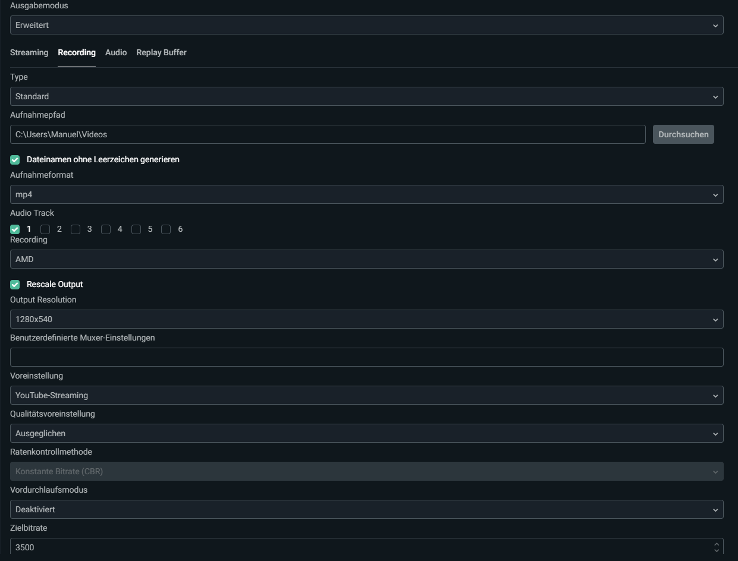Screen dimensions: 738x561
Task: Enable audio track 2 checkbox
Action: click(x=45, y=229)
